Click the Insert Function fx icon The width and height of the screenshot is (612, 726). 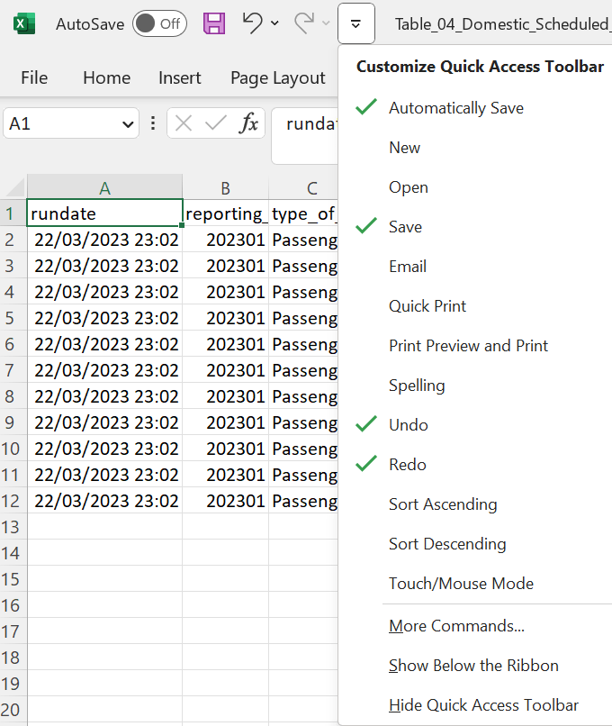point(248,123)
